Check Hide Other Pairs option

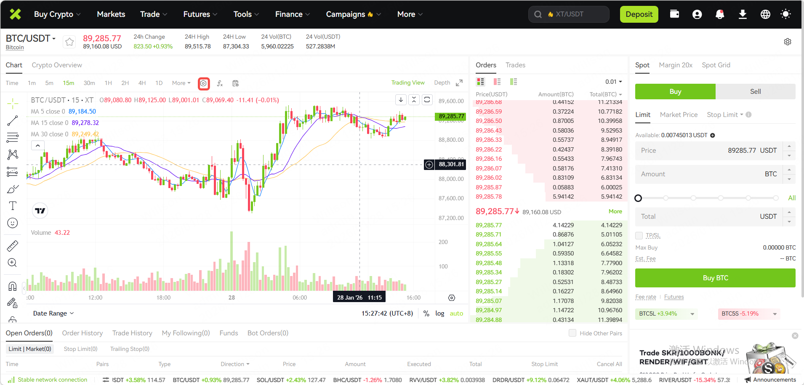[572, 333]
